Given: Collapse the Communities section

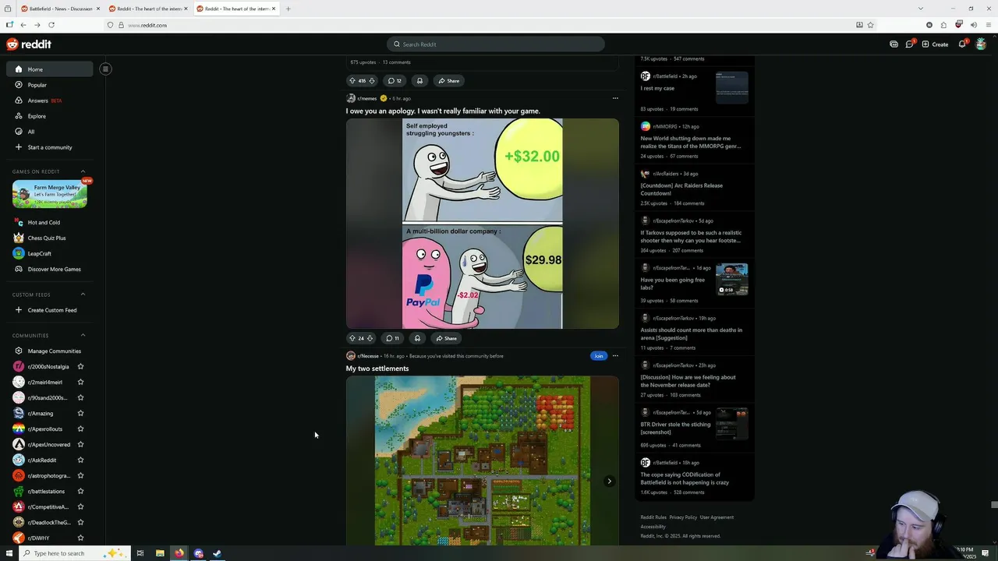Looking at the screenshot, I should (x=83, y=335).
